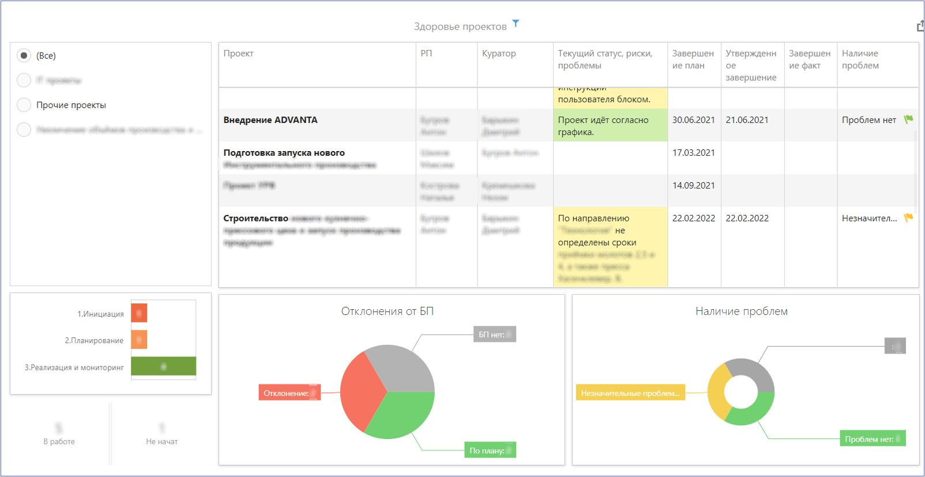Open the Внедрение ADVANTA project

[270, 120]
